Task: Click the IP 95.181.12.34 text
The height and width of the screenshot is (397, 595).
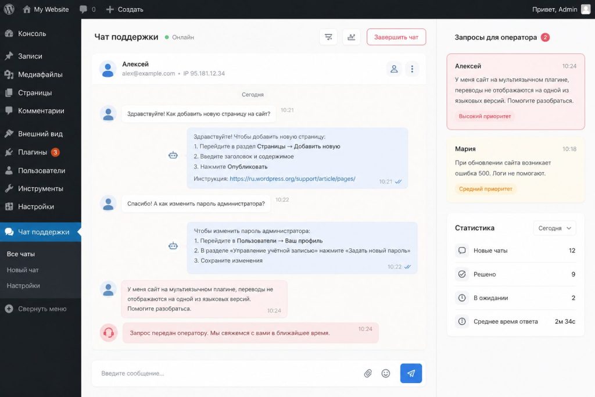Action: point(204,73)
